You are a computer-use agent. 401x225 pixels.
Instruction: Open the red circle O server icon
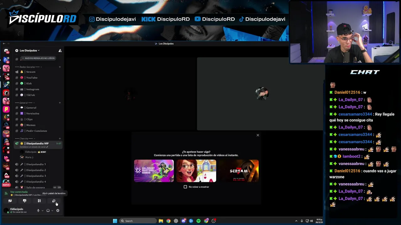tap(6, 93)
